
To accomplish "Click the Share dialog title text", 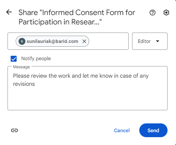I will pos(77,17).
